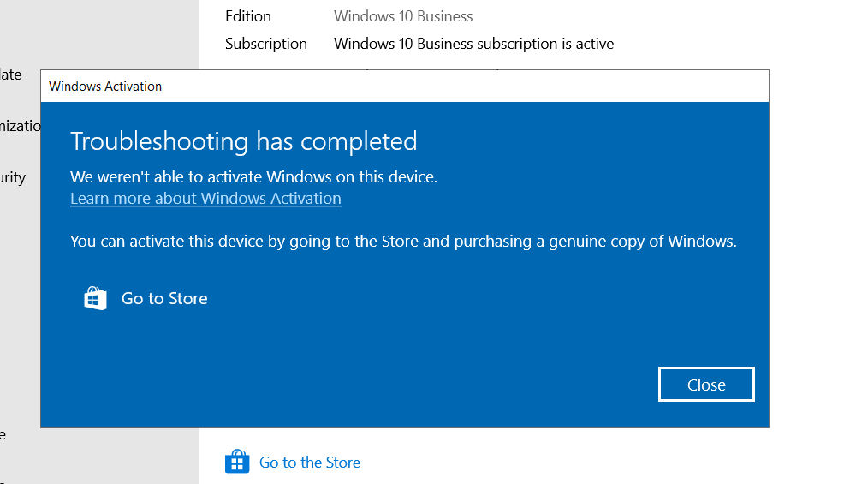Click the Store icon in Settings page
Screen dimensions: 856x484
pyautogui.click(x=237, y=462)
